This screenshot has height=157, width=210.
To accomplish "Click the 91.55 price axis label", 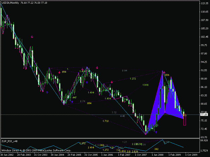I will coord(204,70).
